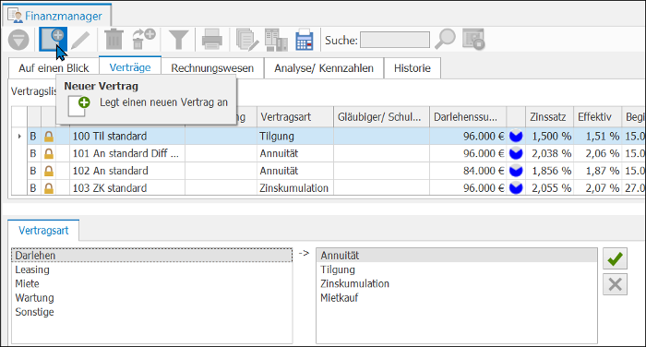Click the buildings icon in toolbar
Image resolution: width=646 pixels, height=347 pixels.
point(276,40)
